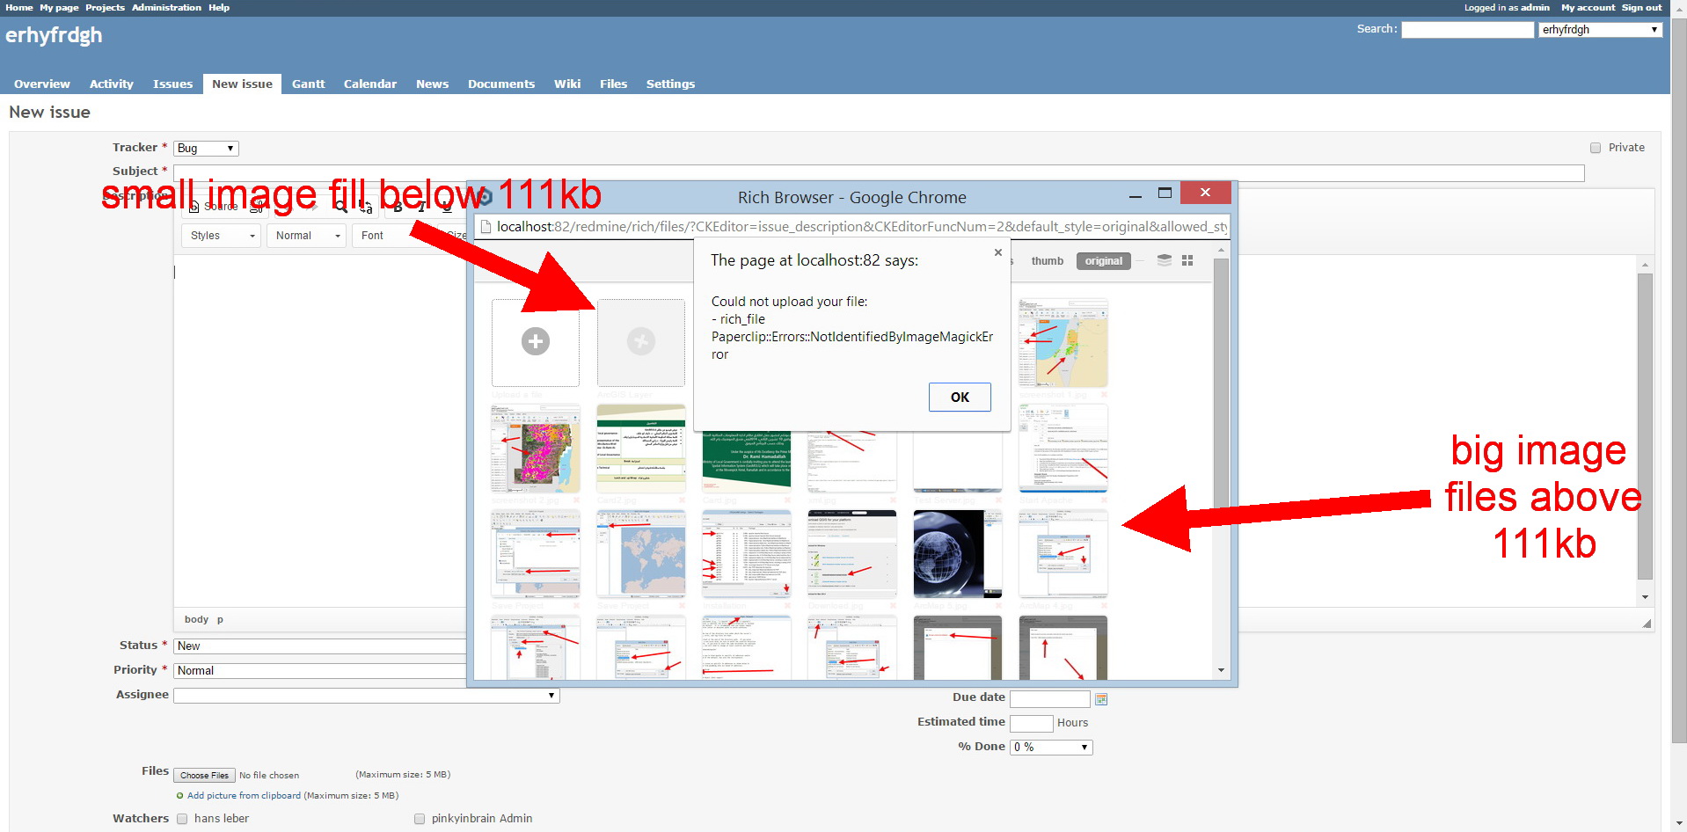Open the Assignee dropdown
The image size is (1687, 832).
click(x=366, y=696)
